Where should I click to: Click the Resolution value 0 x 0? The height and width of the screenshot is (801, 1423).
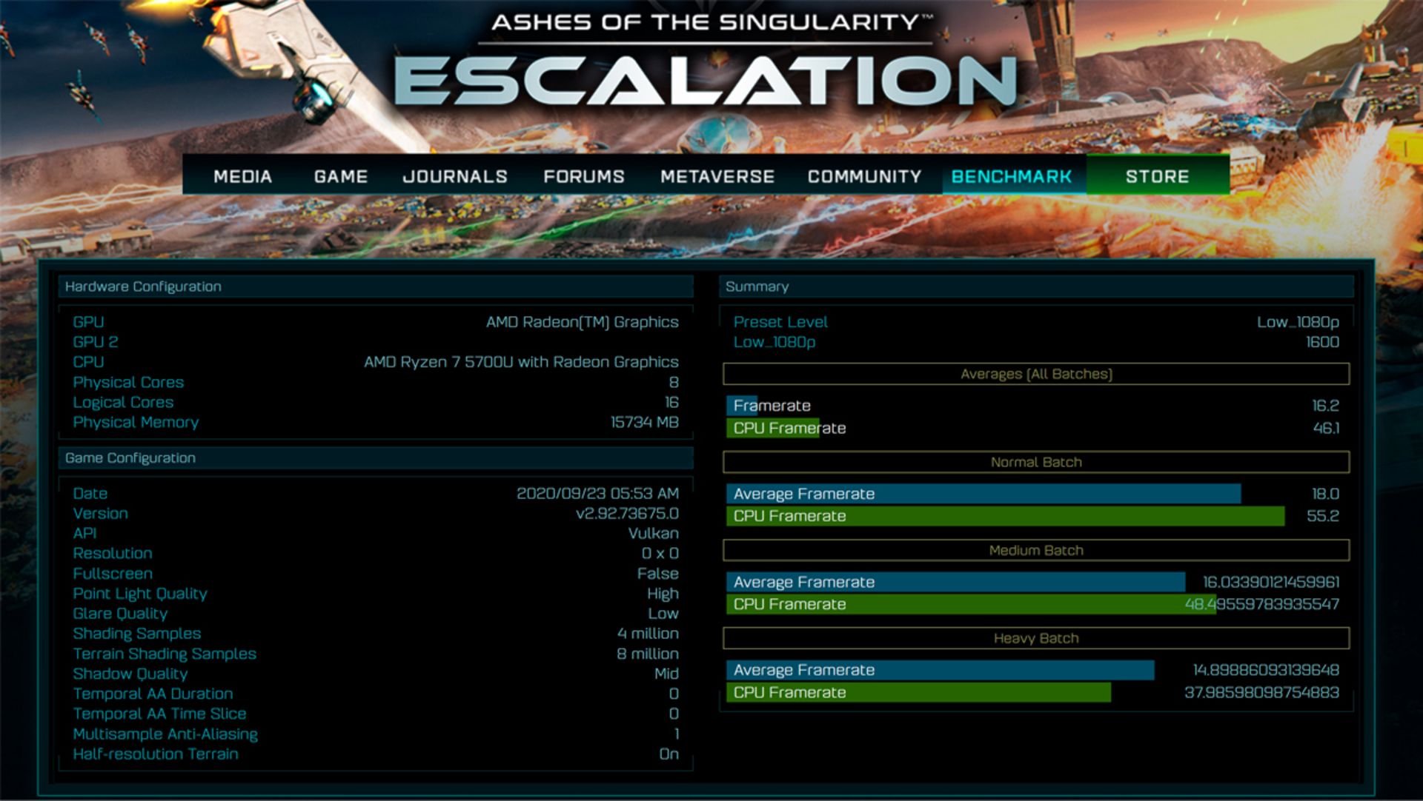pyautogui.click(x=660, y=553)
